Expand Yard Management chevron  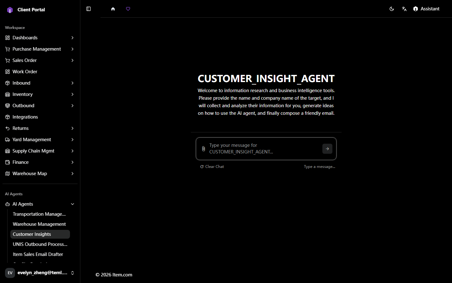point(73,140)
